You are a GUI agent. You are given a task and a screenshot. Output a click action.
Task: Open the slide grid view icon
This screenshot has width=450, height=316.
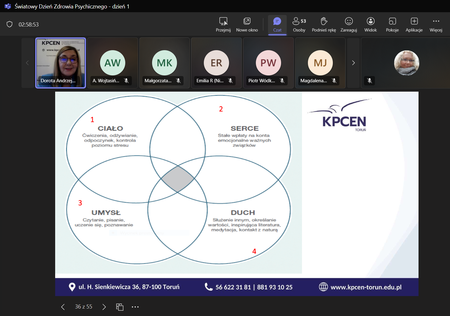point(120,307)
